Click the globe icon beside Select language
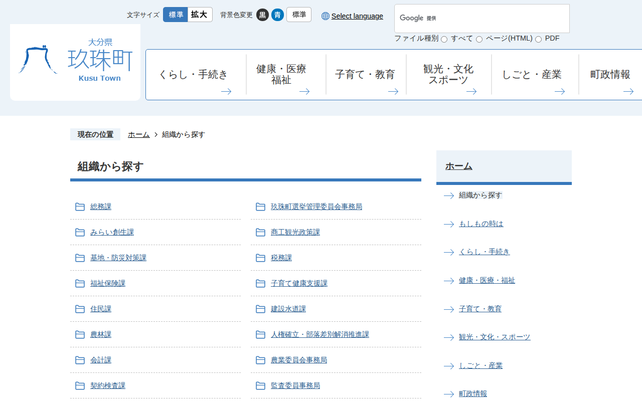The image size is (642, 401). (326, 16)
